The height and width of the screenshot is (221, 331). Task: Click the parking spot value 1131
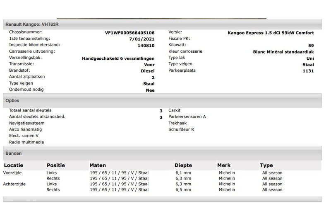308,71
